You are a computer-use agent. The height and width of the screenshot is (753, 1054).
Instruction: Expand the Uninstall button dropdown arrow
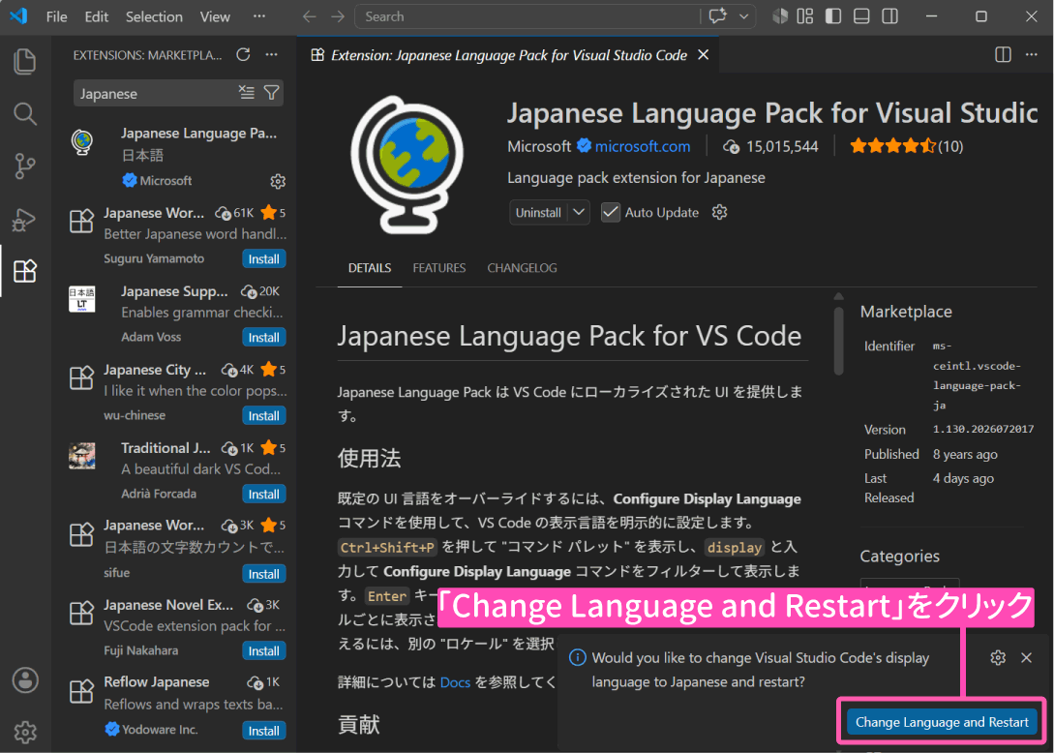click(x=579, y=213)
